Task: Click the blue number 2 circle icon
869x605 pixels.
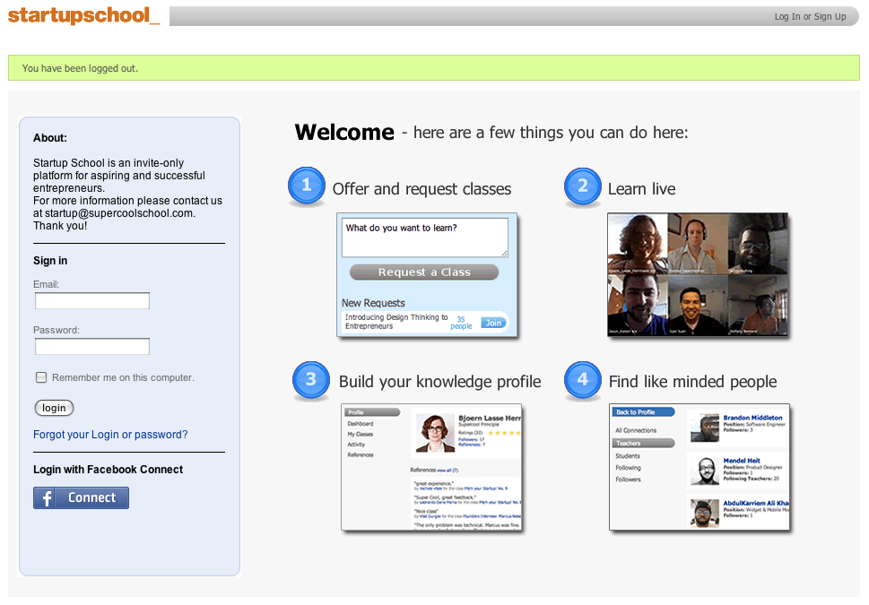Action: (x=583, y=186)
